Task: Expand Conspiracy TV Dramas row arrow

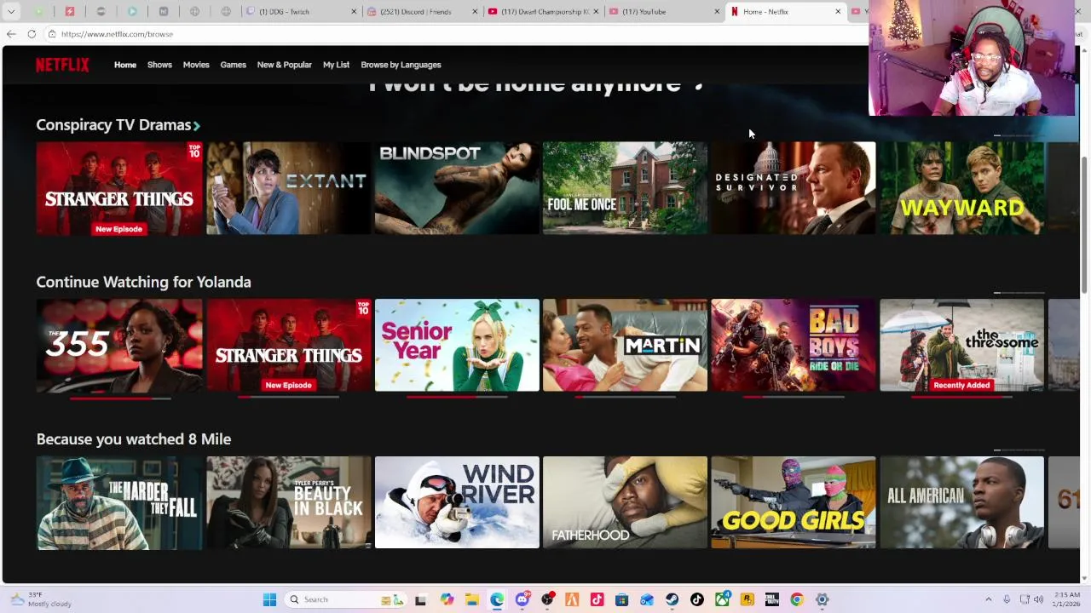Action: (197, 125)
